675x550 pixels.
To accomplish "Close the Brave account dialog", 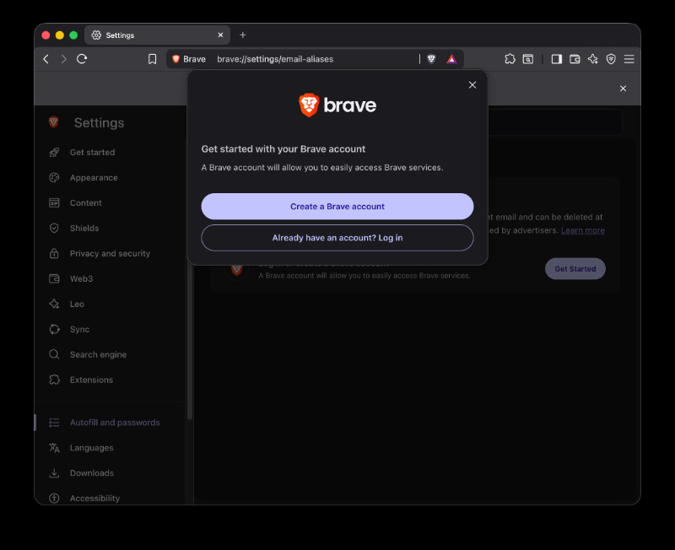I will [472, 85].
